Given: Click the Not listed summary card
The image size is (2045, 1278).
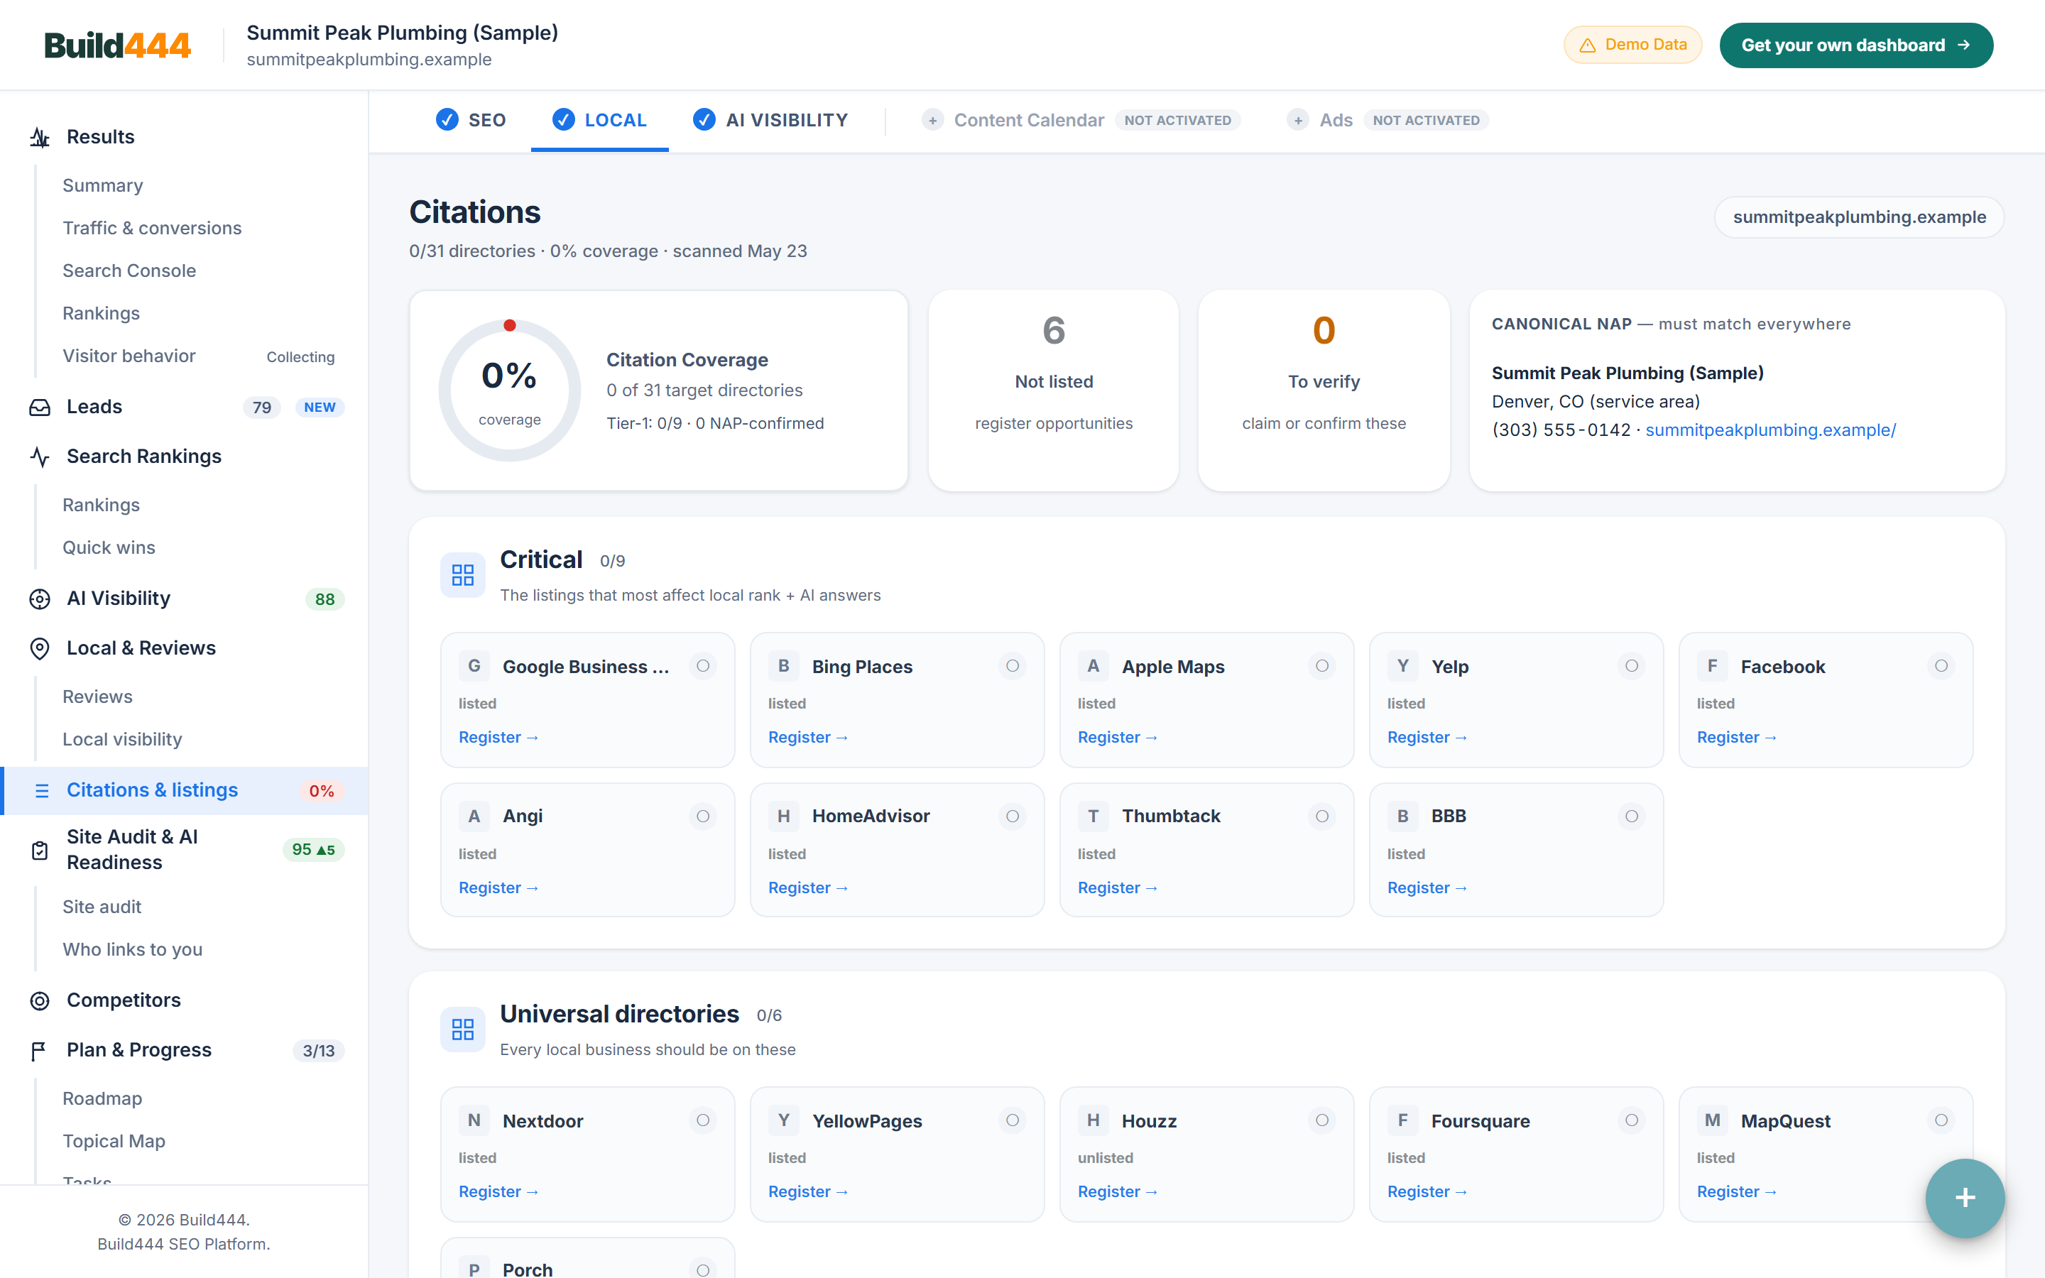Looking at the screenshot, I should coord(1053,390).
